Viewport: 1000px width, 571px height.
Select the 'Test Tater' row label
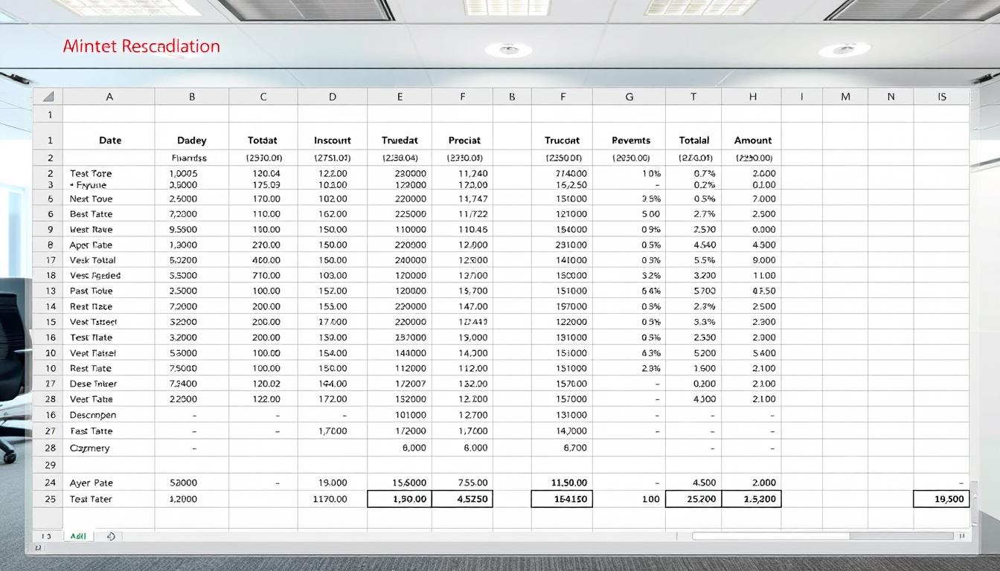91,499
